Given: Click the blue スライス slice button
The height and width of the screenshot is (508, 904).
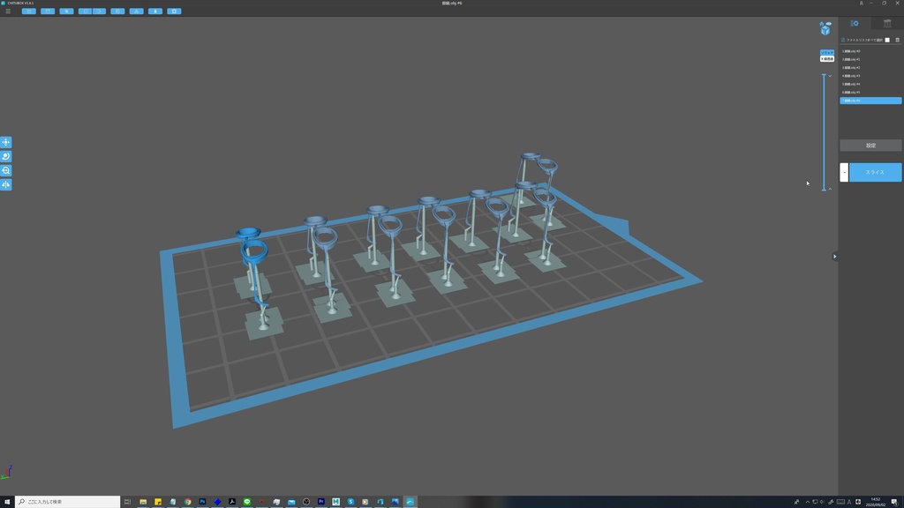Looking at the screenshot, I should click(x=875, y=172).
